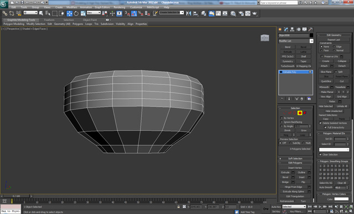The width and height of the screenshot is (354, 214).
Task: Click Pin Stack icon below modifier stack
Action: (x=282, y=99)
